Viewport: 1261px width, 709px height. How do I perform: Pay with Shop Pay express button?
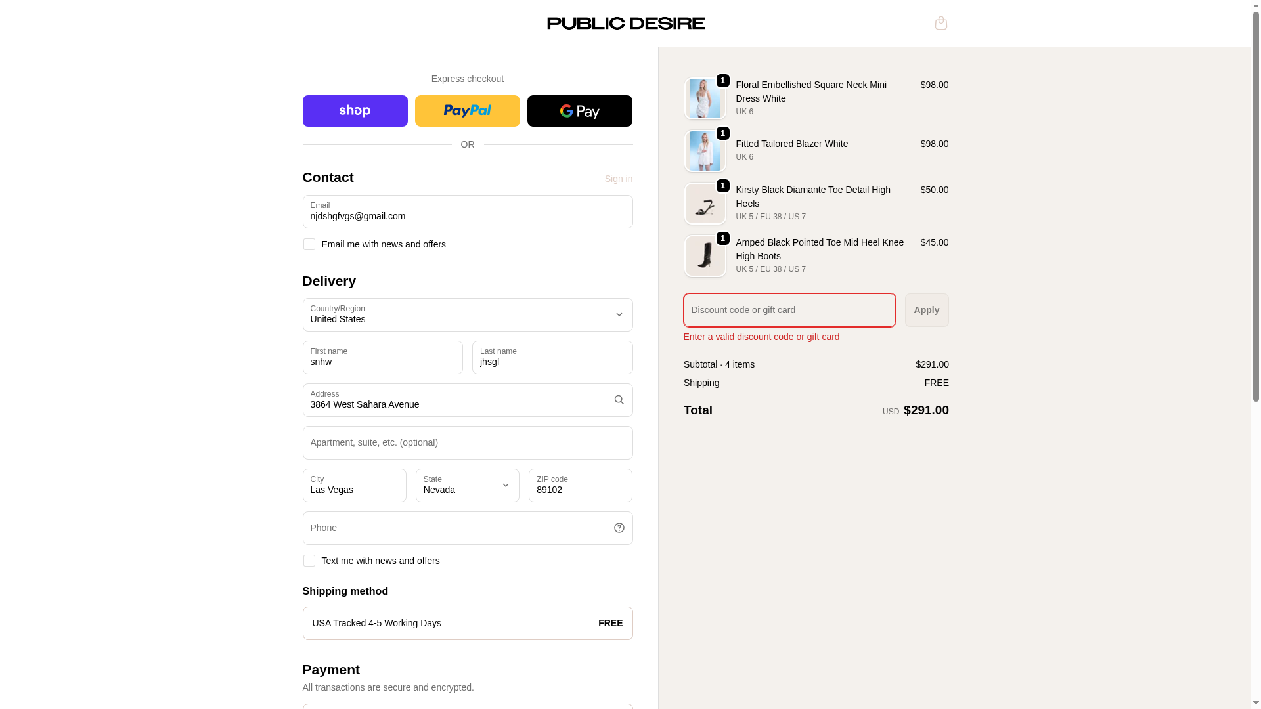point(355,111)
